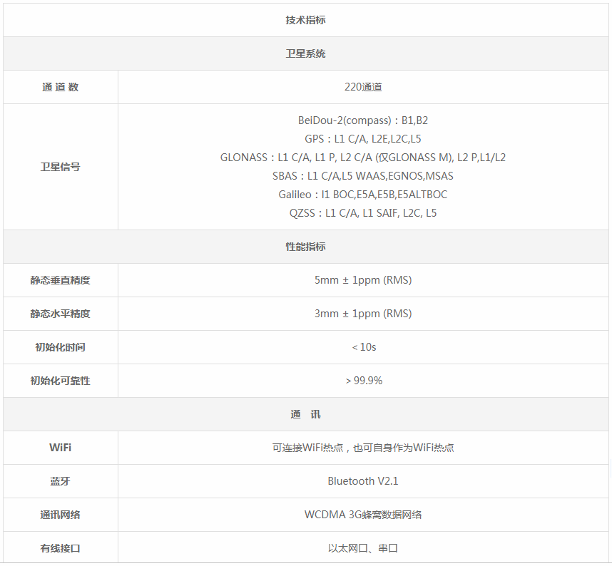Select the WCDMA 3G蜂窝数据网络 value

[x=362, y=515]
